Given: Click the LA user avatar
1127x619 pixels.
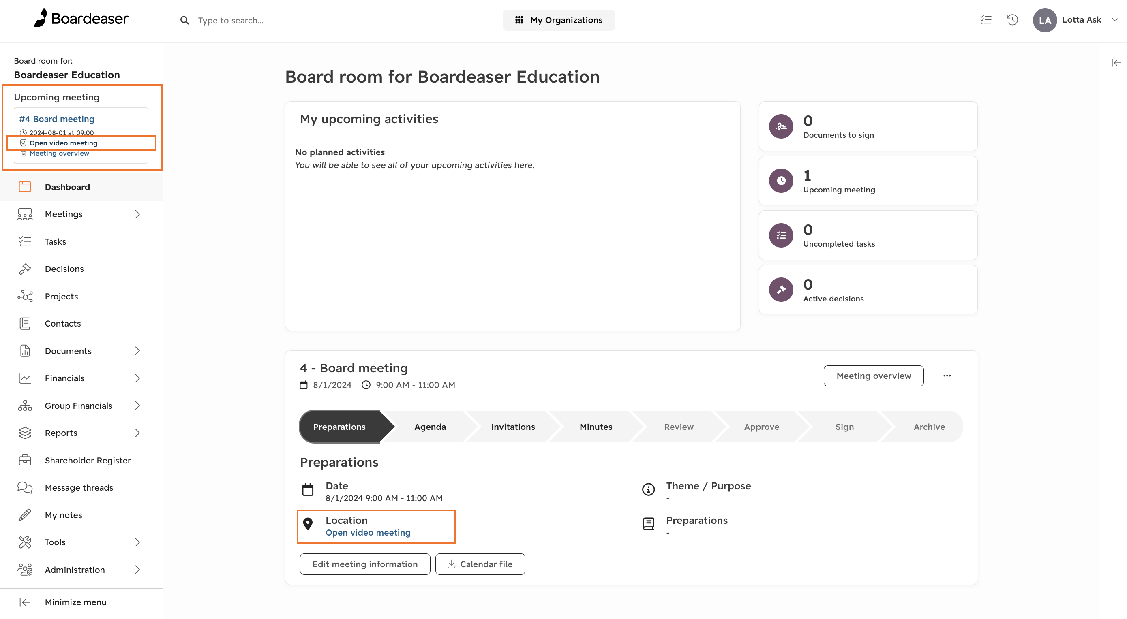Looking at the screenshot, I should click(1045, 20).
